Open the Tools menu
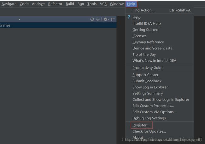 92,4
